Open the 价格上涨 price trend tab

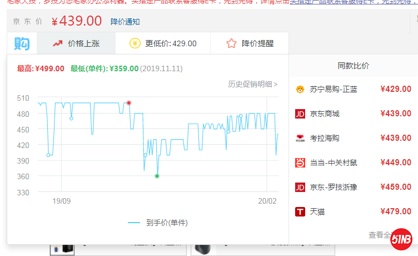[76, 43]
